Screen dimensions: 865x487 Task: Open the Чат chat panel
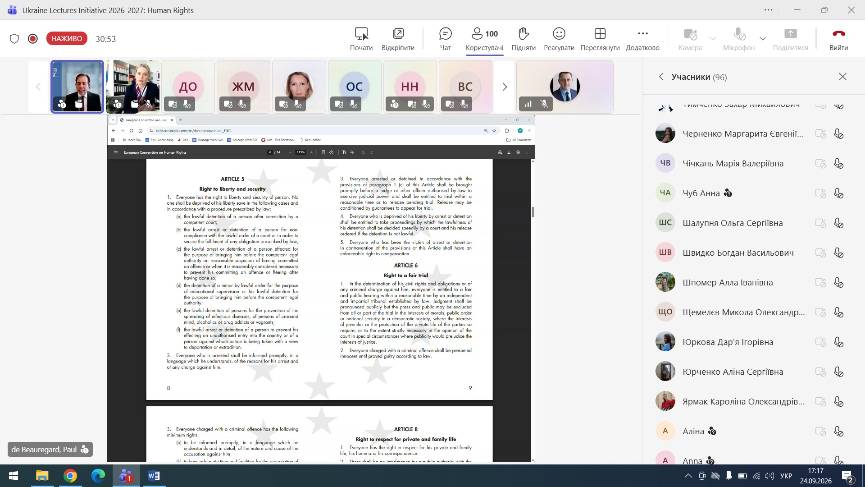point(445,39)
